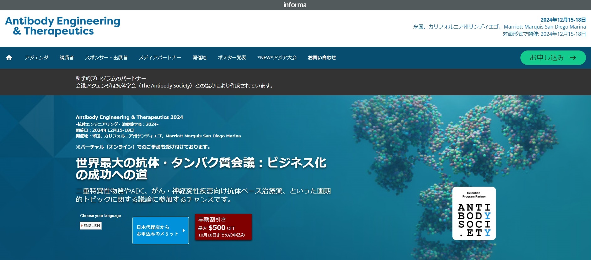
Task: Go to the home page icon
Action: (9, 58)
